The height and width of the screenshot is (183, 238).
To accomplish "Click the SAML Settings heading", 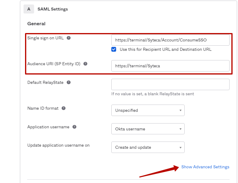I will (52, 9).
